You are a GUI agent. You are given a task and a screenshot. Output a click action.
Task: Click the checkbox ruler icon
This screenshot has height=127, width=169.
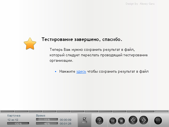84,120
